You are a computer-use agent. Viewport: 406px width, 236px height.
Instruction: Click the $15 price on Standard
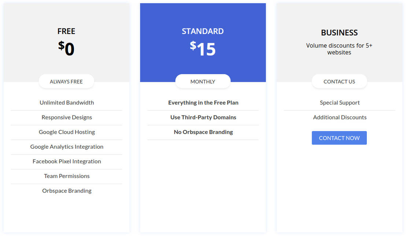[203, 49]
